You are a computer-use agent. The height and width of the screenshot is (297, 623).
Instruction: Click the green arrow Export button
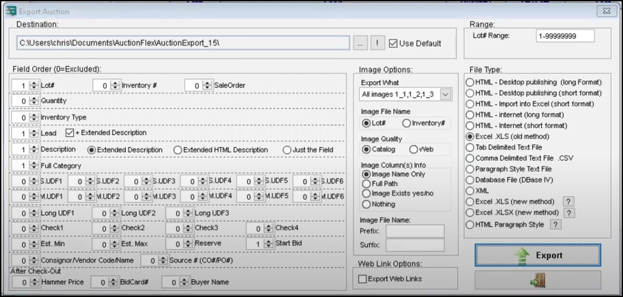(538, 255)
